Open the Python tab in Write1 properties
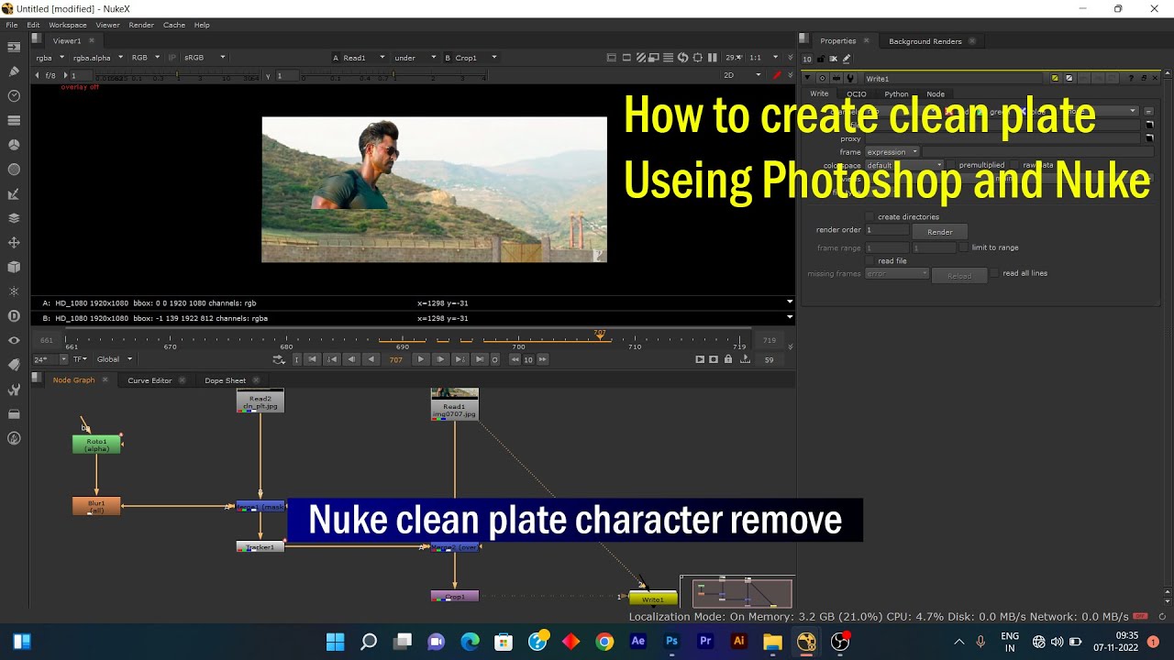The width and height of the screenshot is (1174, 660). [x=896, y=94]
